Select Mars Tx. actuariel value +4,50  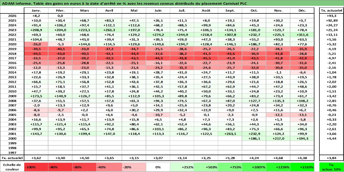[x=84, y=158]
